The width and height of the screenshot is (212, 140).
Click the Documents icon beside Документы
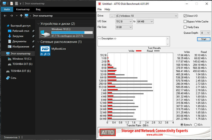pyautogui.click(x=9, y=41)
